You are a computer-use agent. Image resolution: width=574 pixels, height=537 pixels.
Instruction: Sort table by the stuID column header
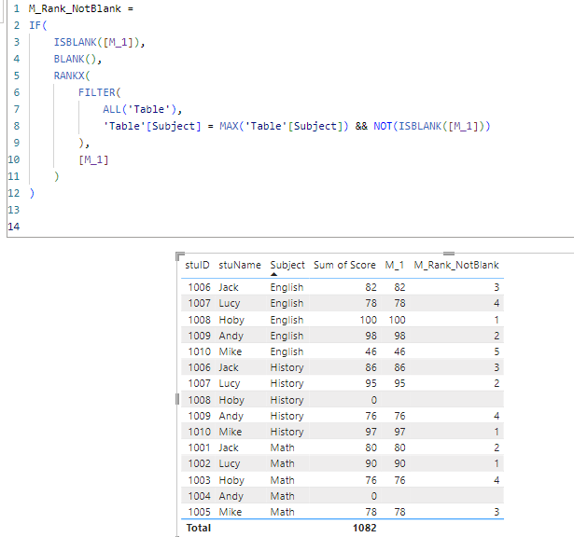[x=197, y=265]
